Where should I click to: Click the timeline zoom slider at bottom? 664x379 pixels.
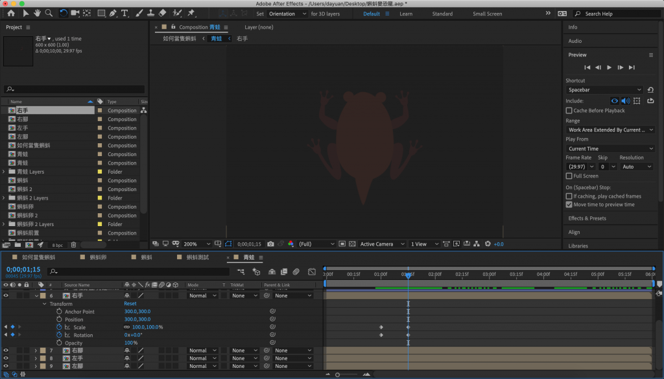[x=338, y=374]
